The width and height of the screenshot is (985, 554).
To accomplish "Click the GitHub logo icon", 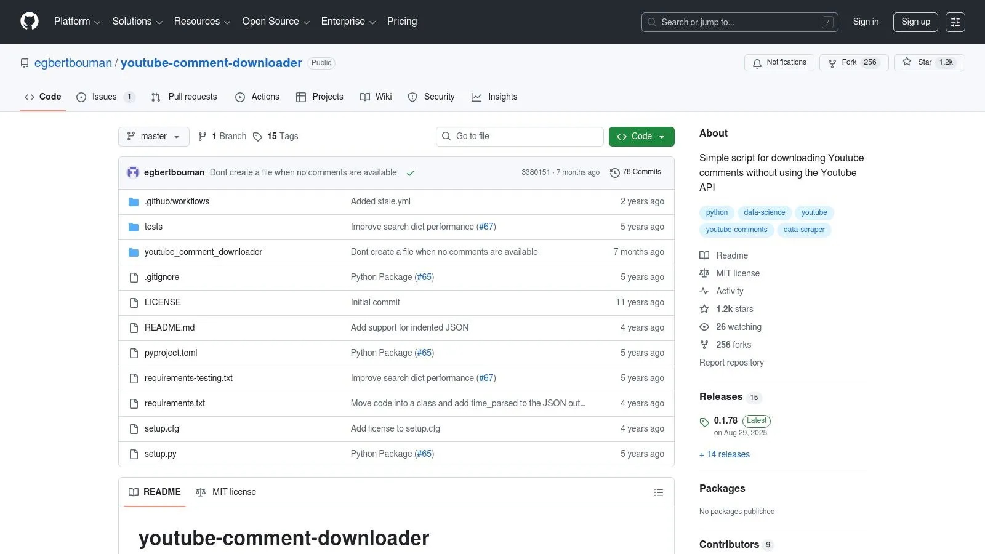I will [30, 22].
